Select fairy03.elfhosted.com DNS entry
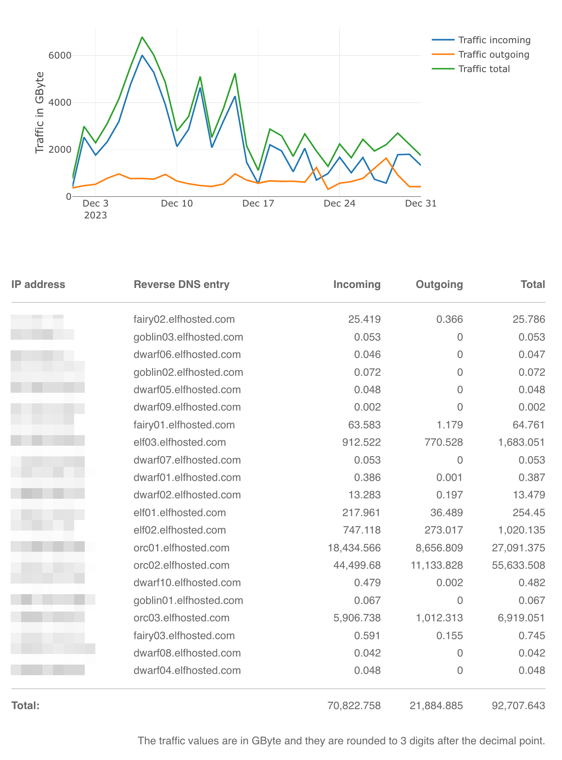Viewport: 562px width, 760px height. 184,636
